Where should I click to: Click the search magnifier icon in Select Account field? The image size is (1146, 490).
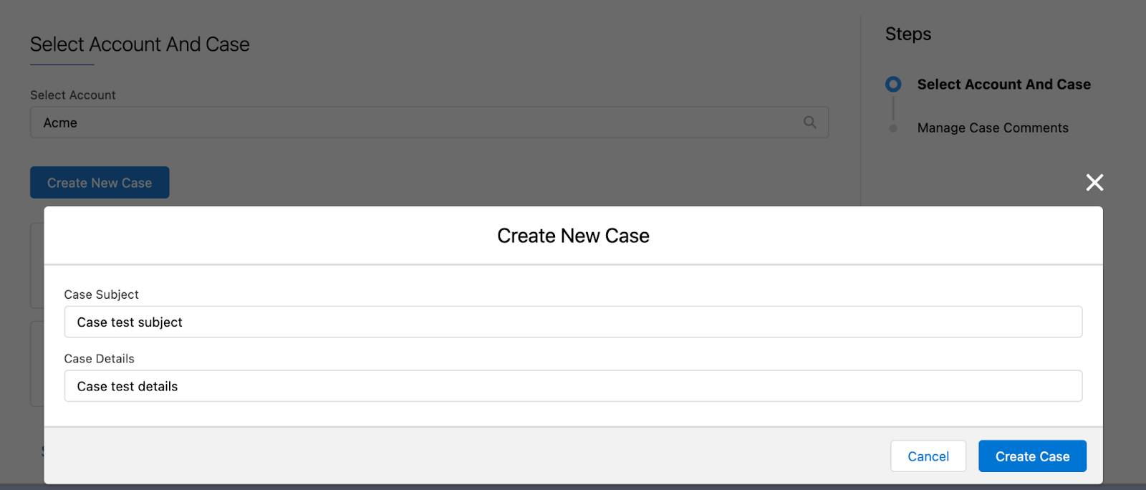tap(809, 122)
